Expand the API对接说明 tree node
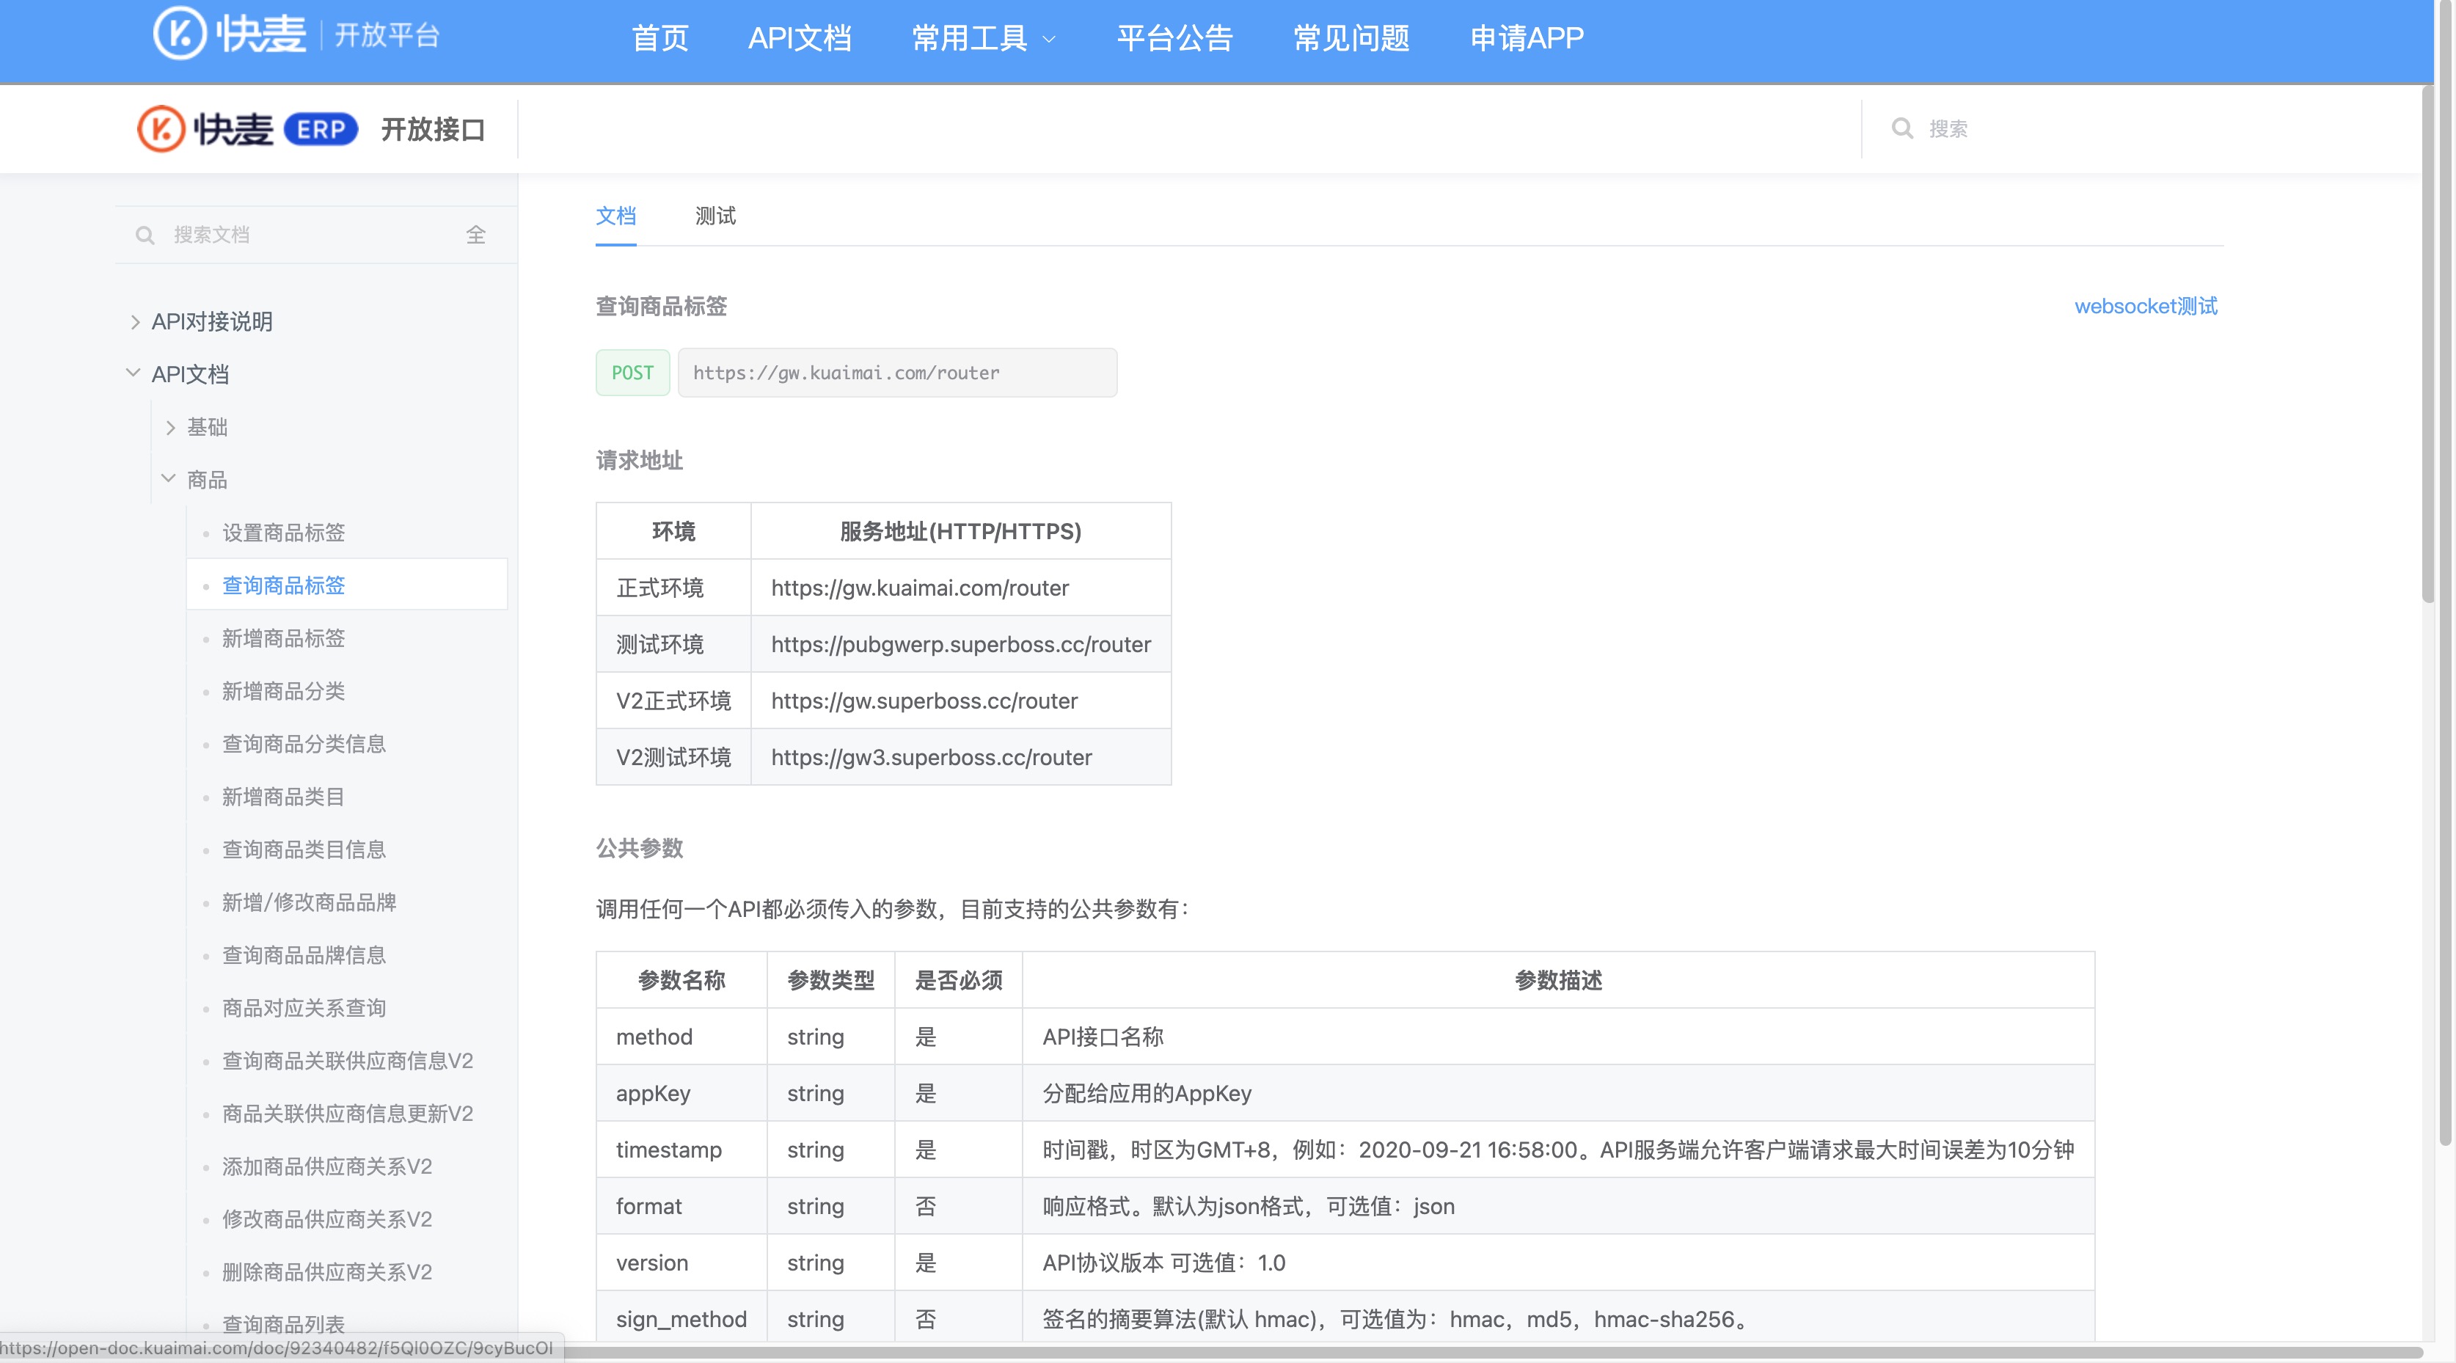Image resolution: width=2456 pixels, height=1363 pixels. [x=136, y=322]
